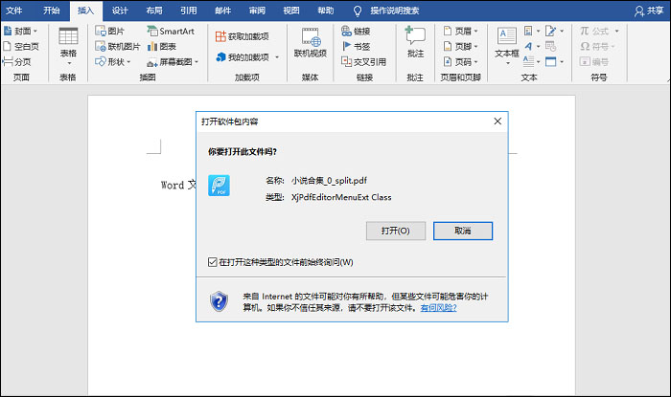
Task: Click the file name '小说合集_0_split.pdf'
Action: pos(329,181)
